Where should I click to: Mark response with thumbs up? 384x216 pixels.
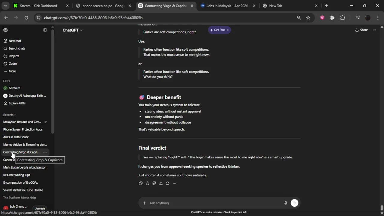(147, 183)
